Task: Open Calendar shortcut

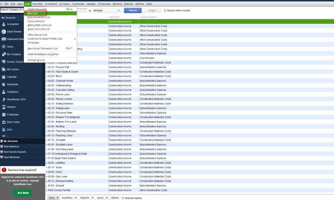Action: click(9, 77)
